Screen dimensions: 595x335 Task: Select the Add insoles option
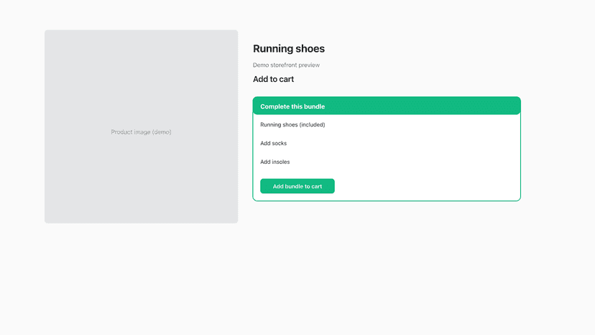pyautogui.click(x=275, y=162)
